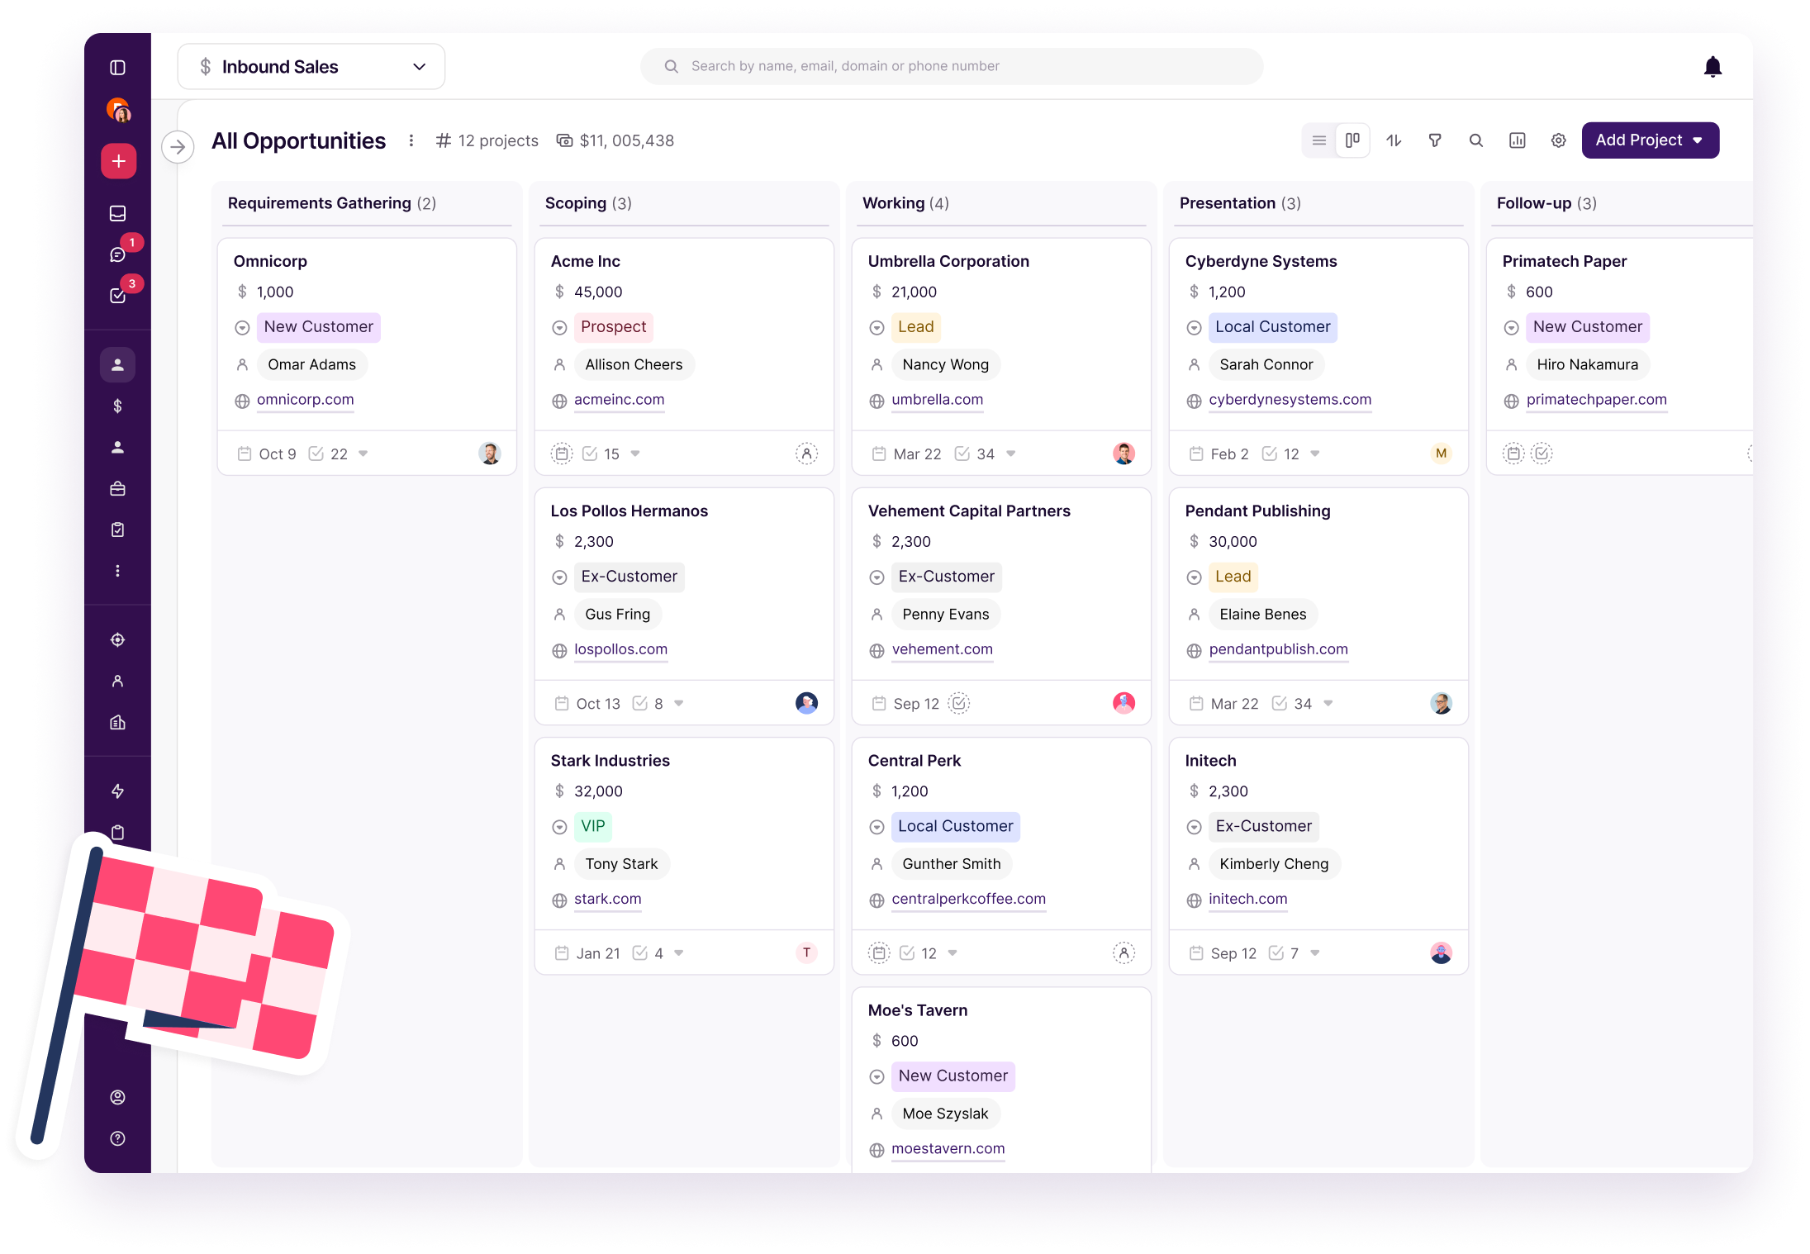Click the VIP tag on Stark Industries

tap(592, 826)
